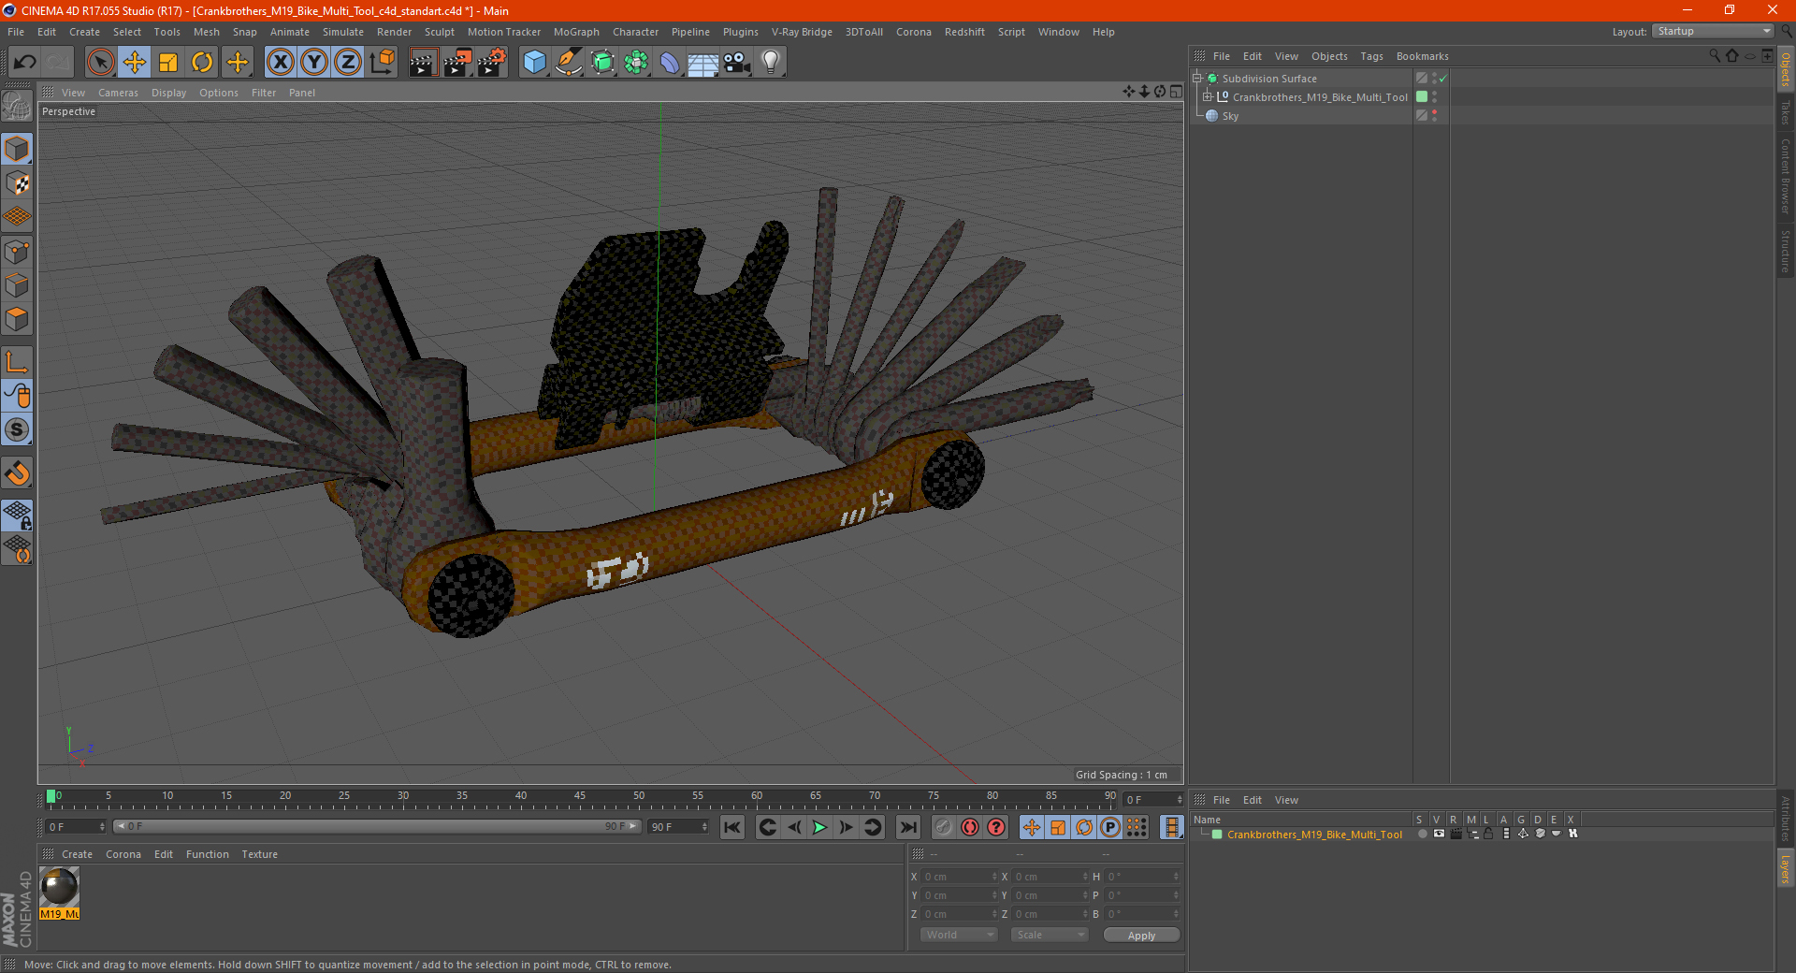1796x973 pixels.
Task: Click the Make Editable icon
Action: 17,107
